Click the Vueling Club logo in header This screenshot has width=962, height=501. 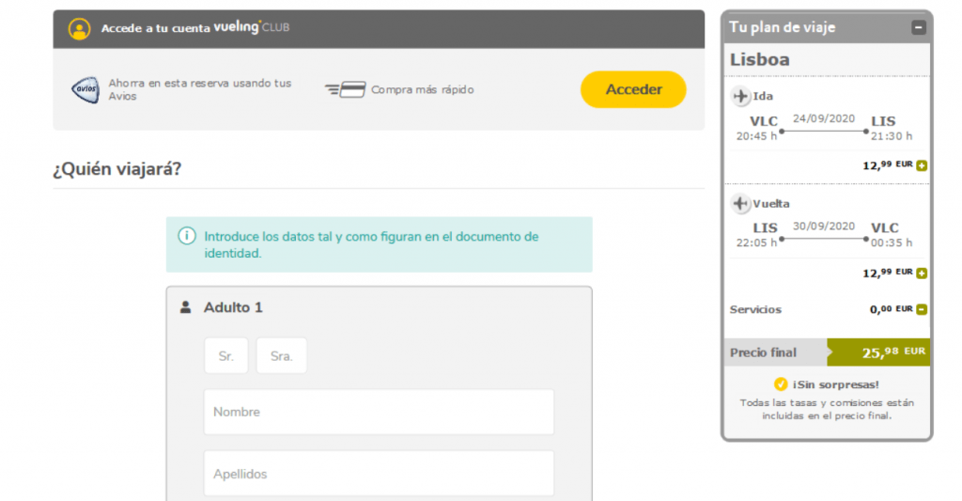coord(251,27)
